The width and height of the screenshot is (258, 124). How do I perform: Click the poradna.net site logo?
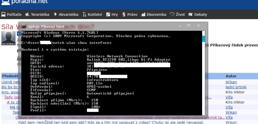tap(25, 2)
